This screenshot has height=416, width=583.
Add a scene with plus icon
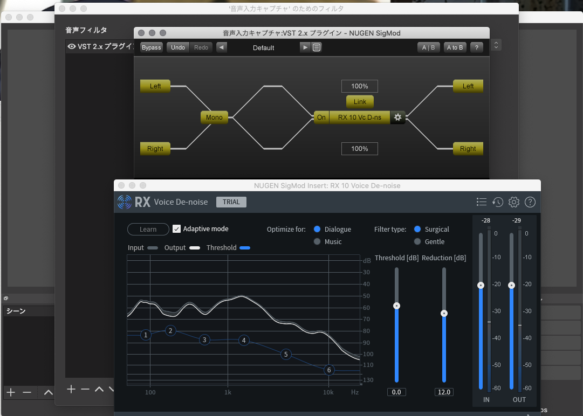(11, 392)
